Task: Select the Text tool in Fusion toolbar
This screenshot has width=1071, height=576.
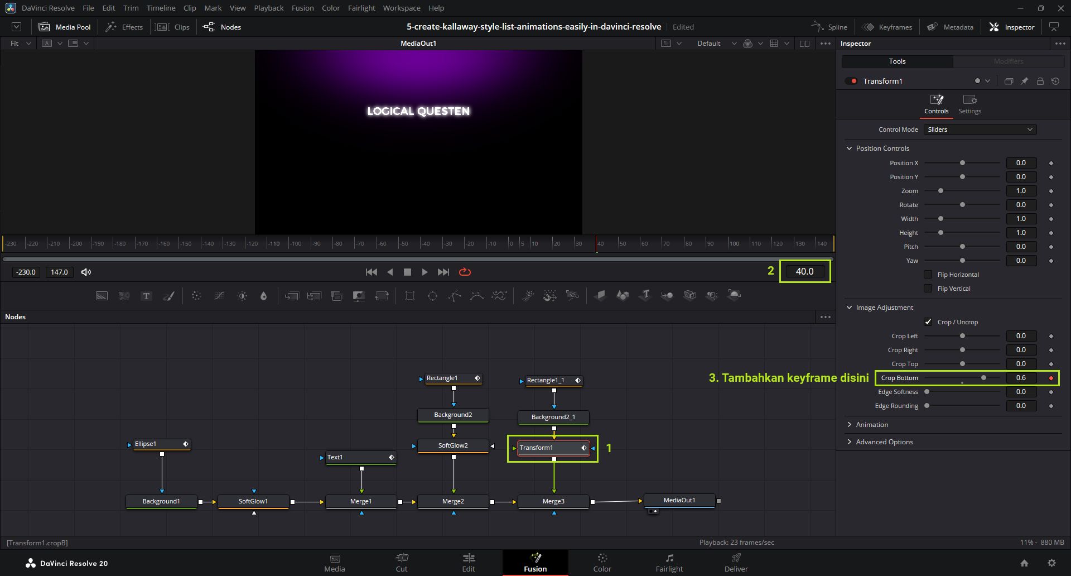Action: pos(146,296)
